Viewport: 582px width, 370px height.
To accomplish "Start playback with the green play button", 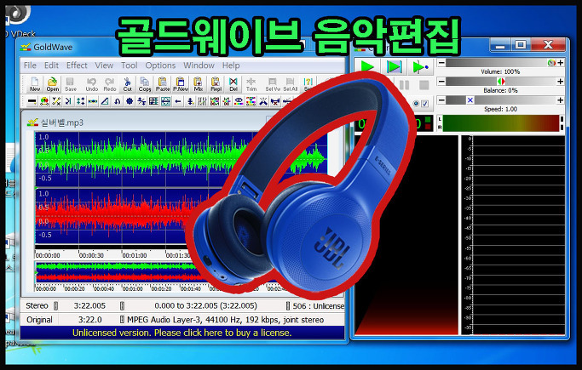I will point(367,66).
